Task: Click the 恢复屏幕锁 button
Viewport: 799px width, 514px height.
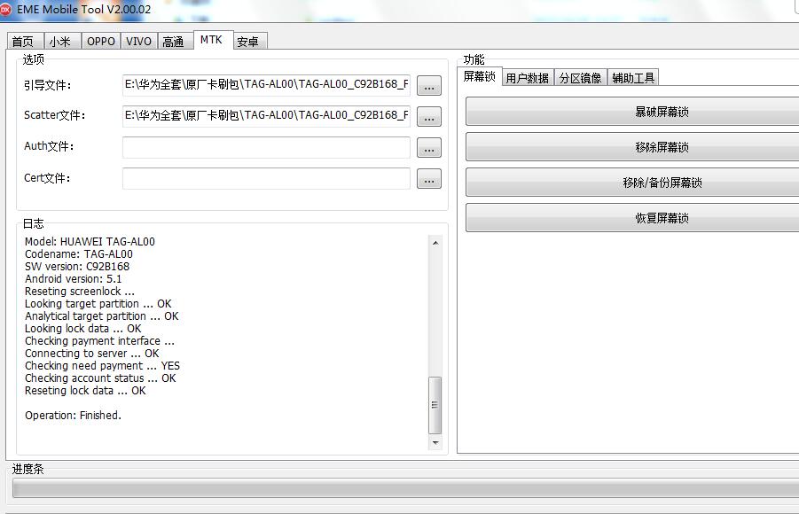Action: point(632,218)
